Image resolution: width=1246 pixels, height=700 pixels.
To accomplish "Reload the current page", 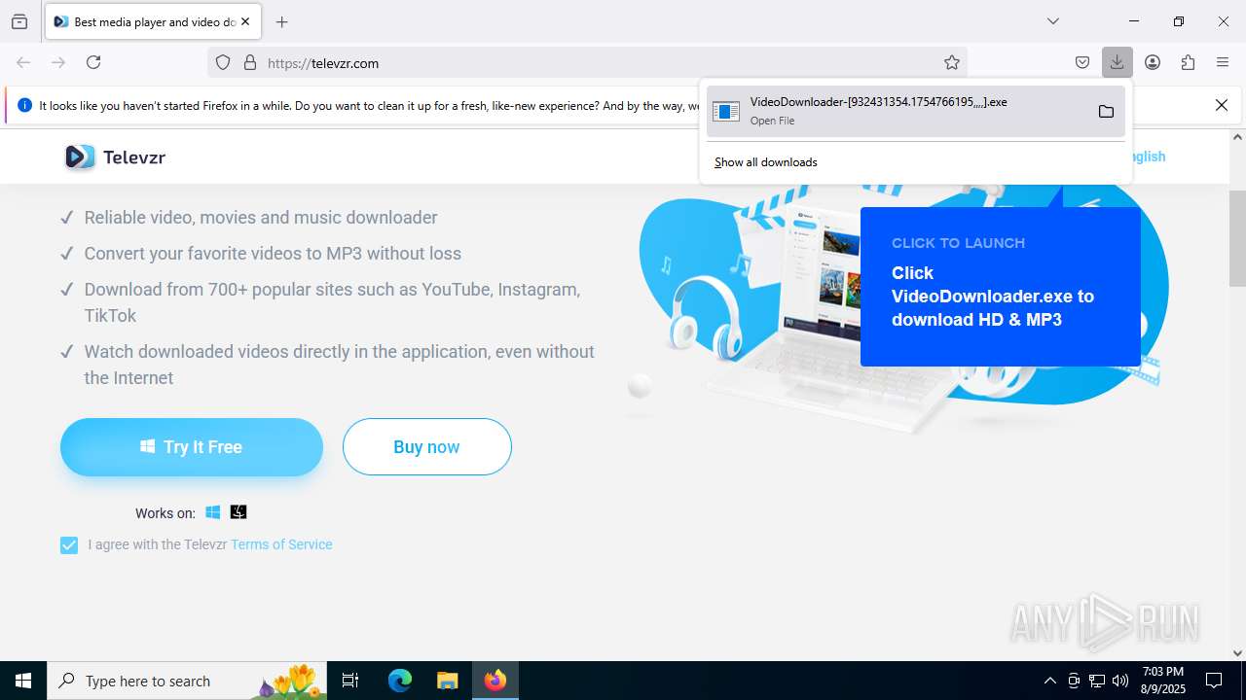I will coord(93,62).
